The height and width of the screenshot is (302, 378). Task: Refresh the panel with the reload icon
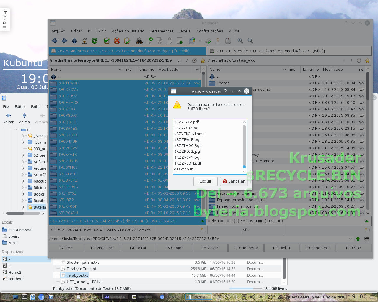94,41
